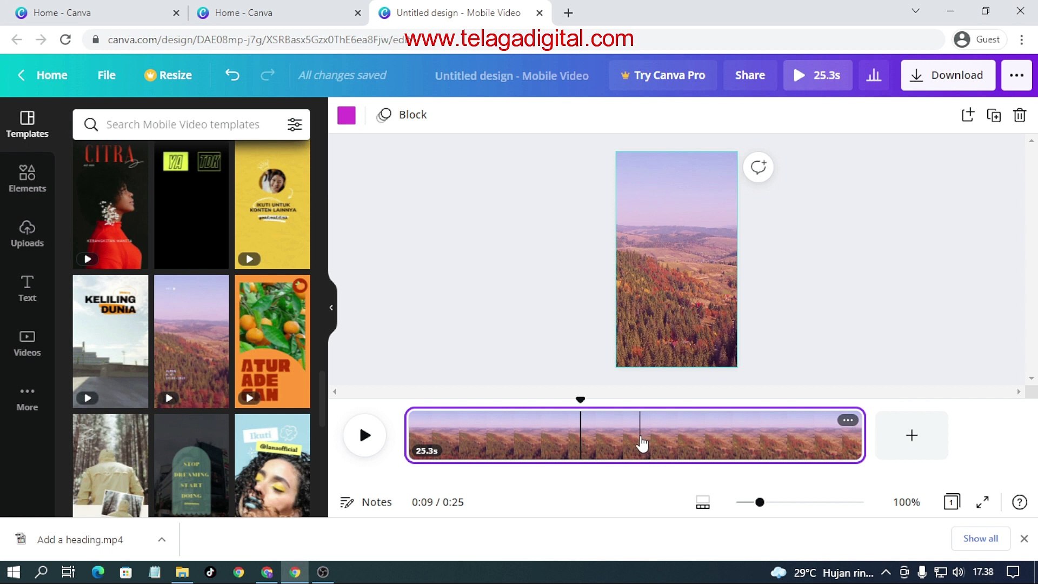Viewport: 1038px width, 584px height.
Task: Delete the current page with trash icon
Action: [x=1020, y=115]
